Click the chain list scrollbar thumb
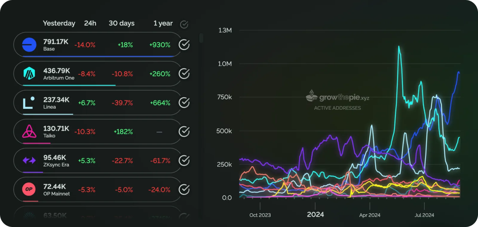This screenshot has width=478, height=227. coord(201,38)
